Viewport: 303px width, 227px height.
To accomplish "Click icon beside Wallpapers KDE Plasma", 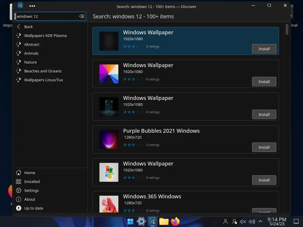I will tap(19, 35).
